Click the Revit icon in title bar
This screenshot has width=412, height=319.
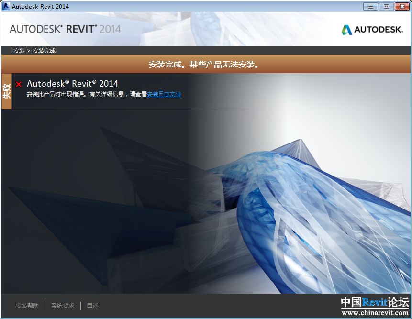(6, 6)
